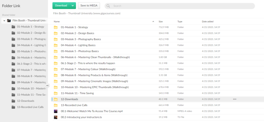264x122 pixels.
Task: Click the search magnifier icon
Action: point(108,6)
